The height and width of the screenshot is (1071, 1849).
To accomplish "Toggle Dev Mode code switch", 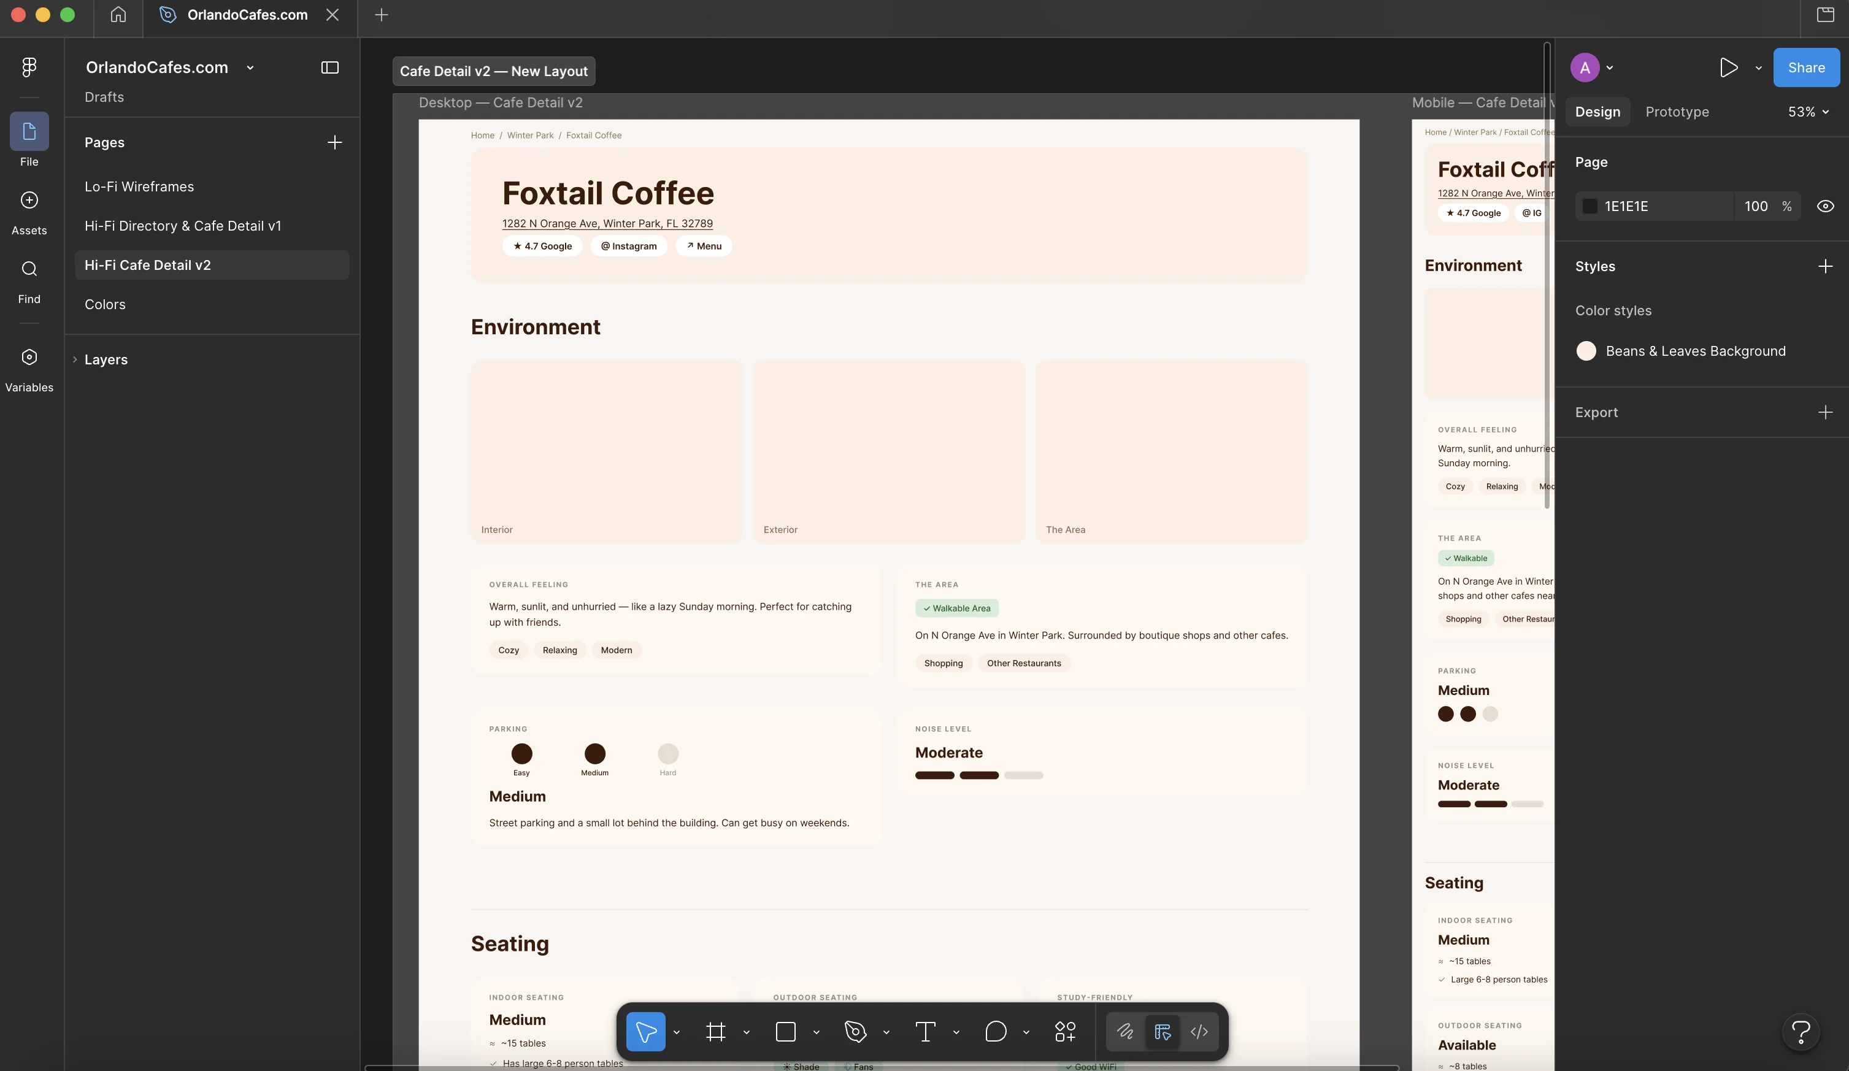I will [x=1199, y=1031].
